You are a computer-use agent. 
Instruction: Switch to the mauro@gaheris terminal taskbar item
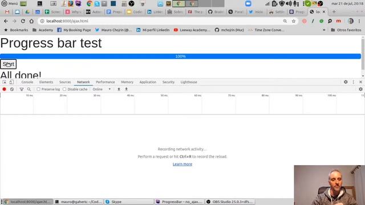[x=78, y=202]
